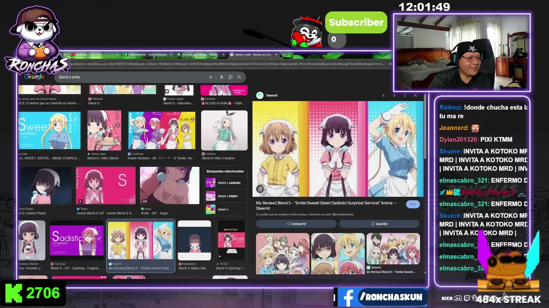
Task: Click the scroll down arrow of preview panel
Action: click(x=425, y=272)
